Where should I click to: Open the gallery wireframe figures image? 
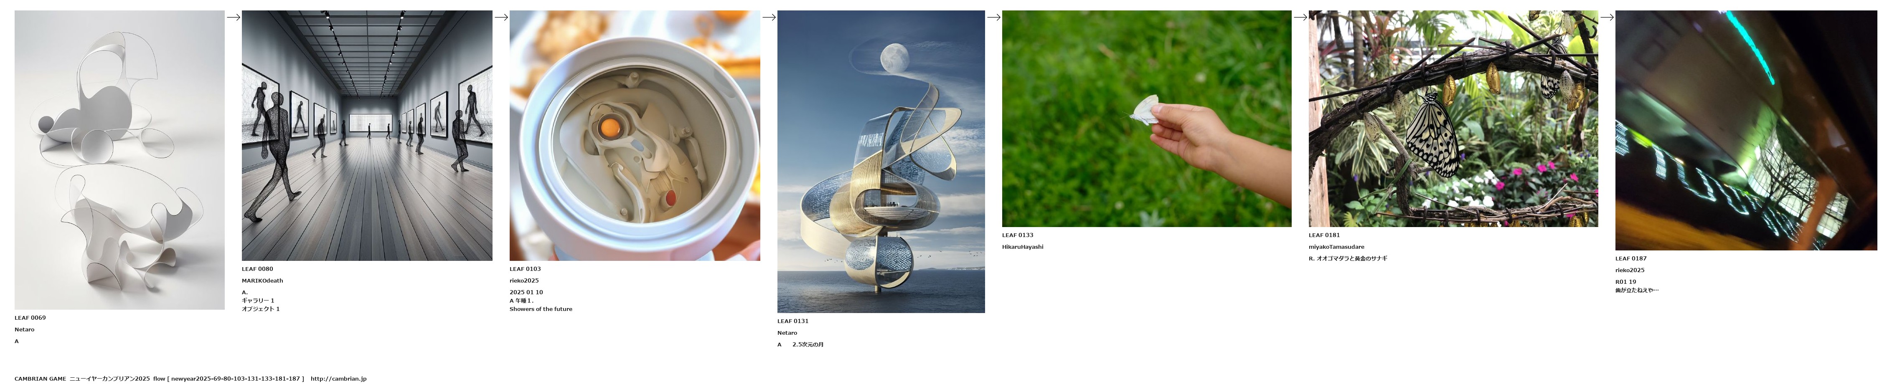[x=367, y=136]
